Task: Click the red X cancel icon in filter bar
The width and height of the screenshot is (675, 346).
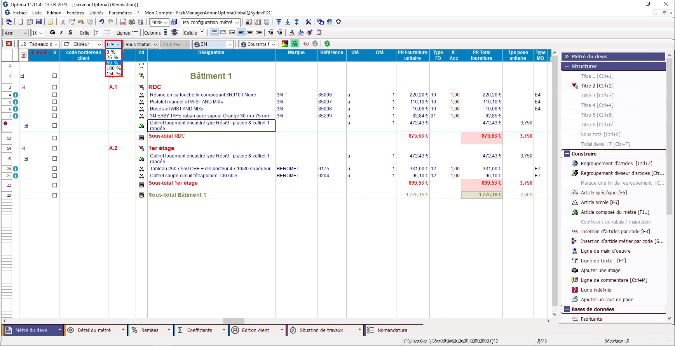Action: 9,44
